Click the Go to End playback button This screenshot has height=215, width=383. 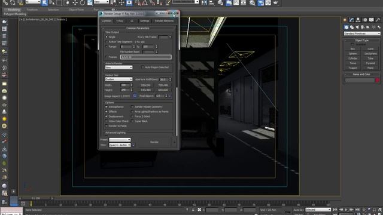(x=357, y=210)
